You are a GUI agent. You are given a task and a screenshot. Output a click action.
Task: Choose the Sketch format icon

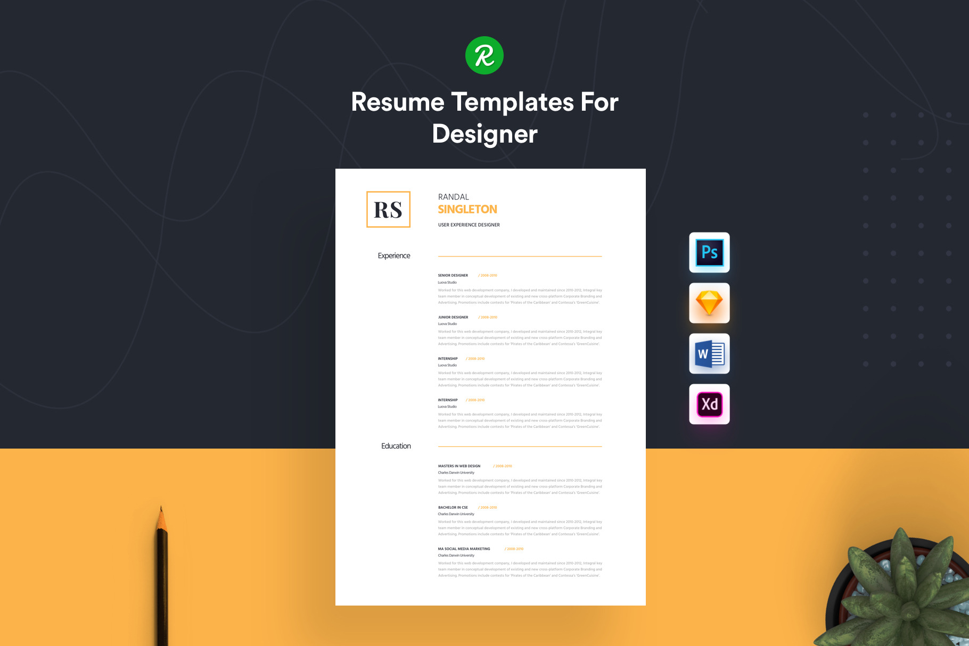tap(709, 303)
